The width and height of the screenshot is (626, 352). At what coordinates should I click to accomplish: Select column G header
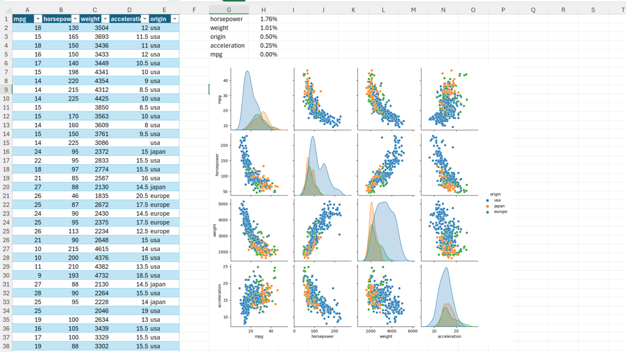228,10
